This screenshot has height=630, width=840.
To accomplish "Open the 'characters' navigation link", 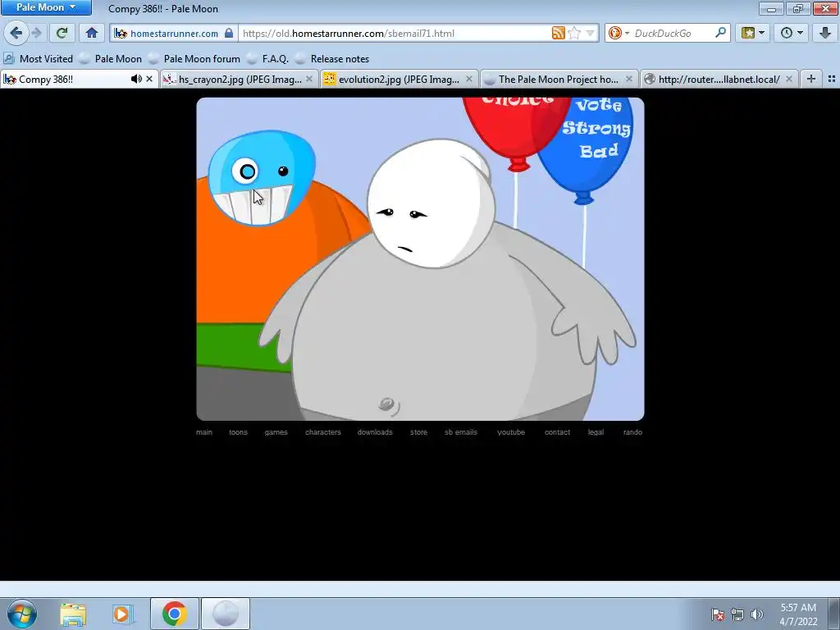I will click(x=323, y=431).
